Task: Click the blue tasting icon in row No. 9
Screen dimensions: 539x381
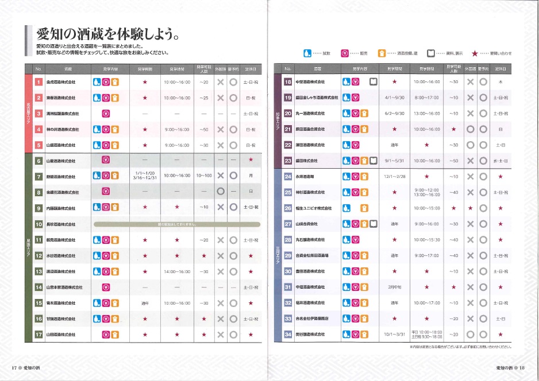Action: coord(97,207)
